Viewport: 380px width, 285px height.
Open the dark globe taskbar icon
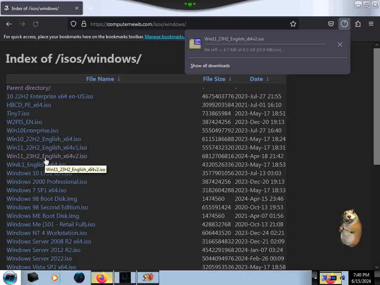(79, 278)
